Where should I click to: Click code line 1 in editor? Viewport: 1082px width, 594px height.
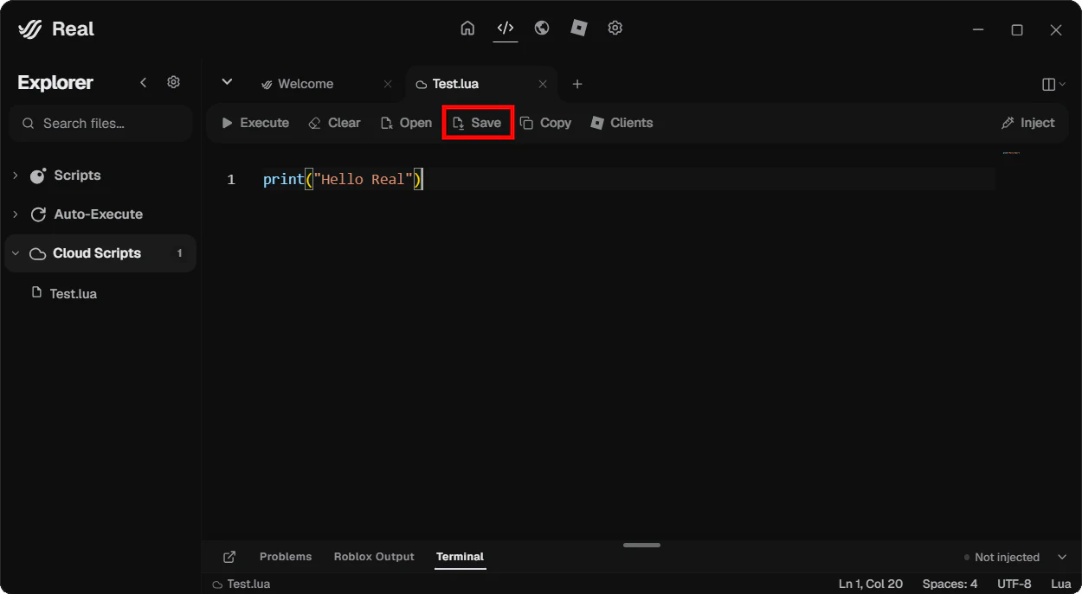(x=342, y=180)
